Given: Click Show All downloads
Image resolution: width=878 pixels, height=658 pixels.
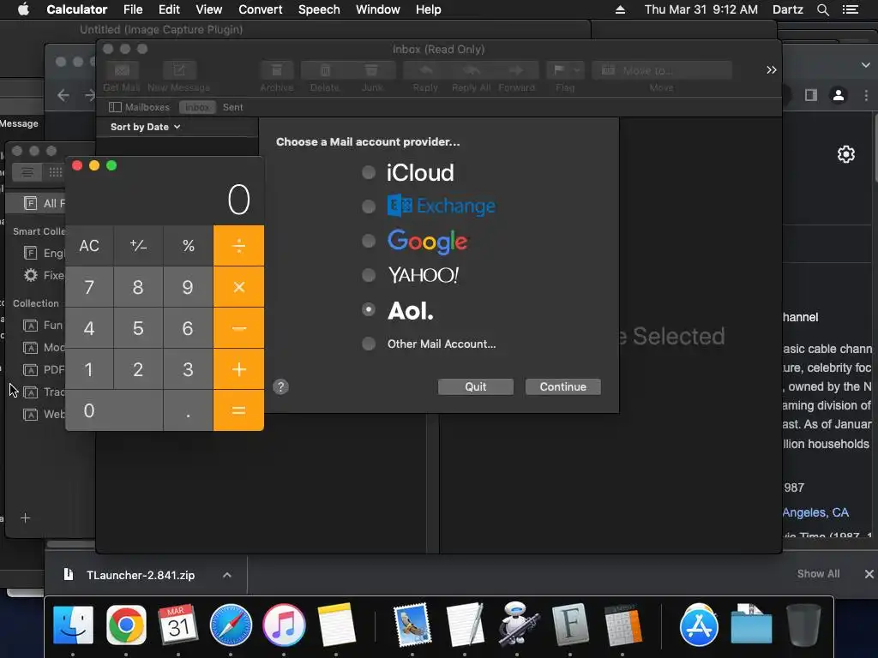Looking at the screenshot, I should [818, 574].
